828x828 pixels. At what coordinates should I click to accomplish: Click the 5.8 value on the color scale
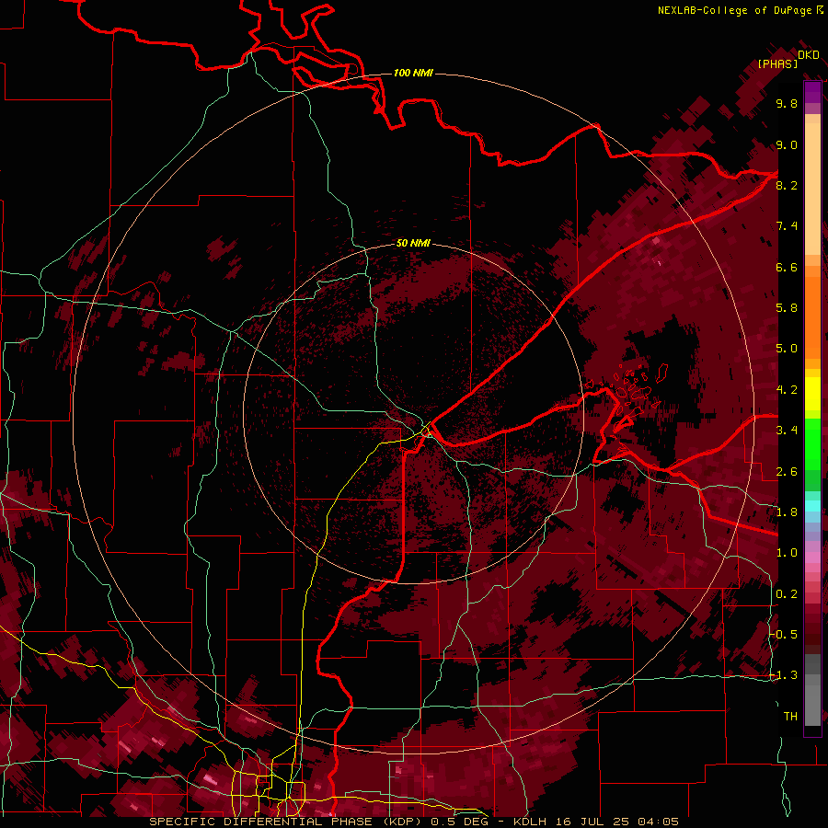(787, 307)
